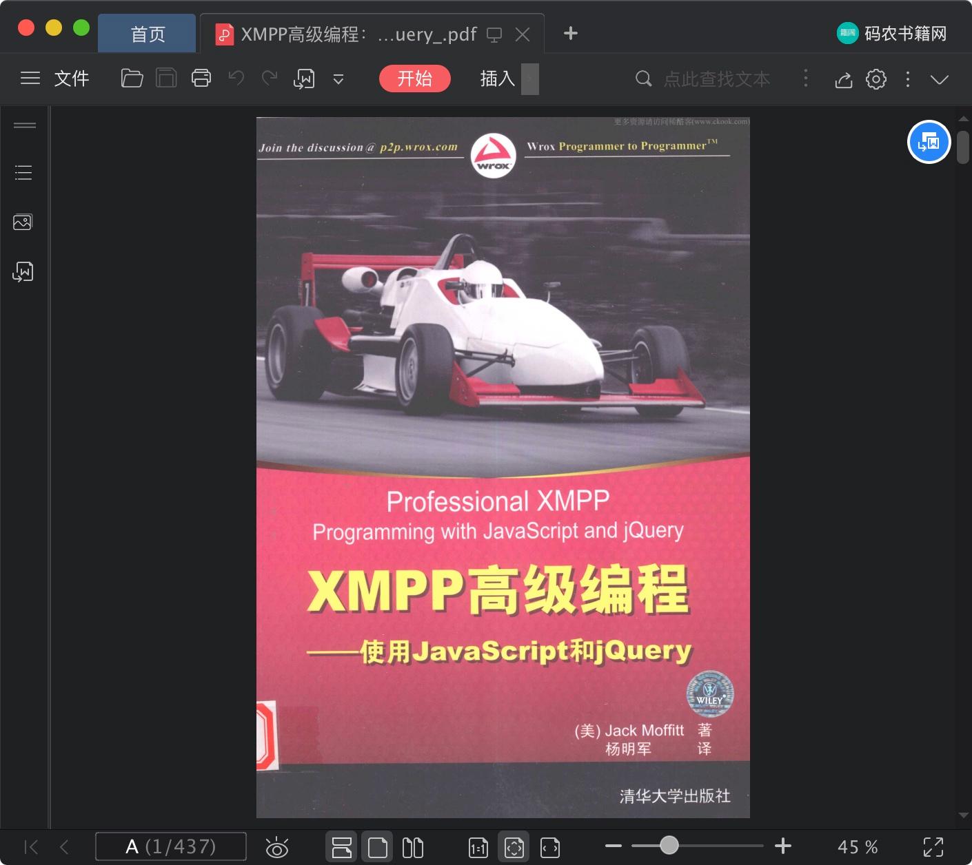Enter fullscreen with the expand icon
This screenshot has width=972, height=865.
click(x=933, y=847)
